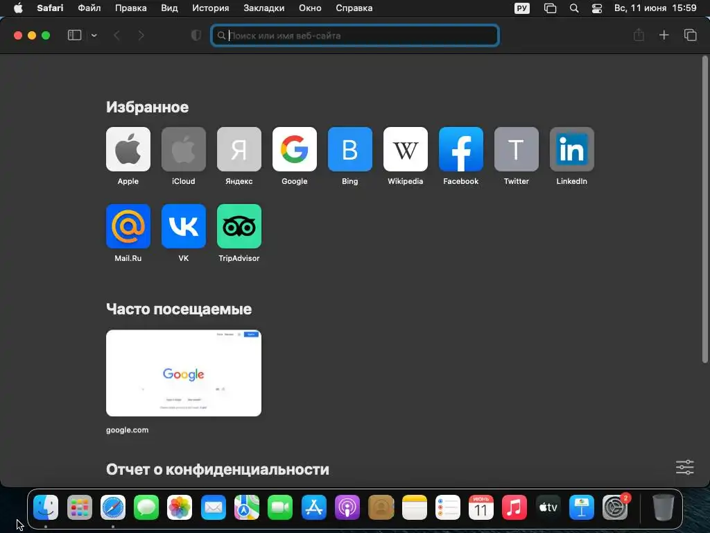Click the google.com caption under the thumbnail
710x533 pixels.
click(128, 430)
